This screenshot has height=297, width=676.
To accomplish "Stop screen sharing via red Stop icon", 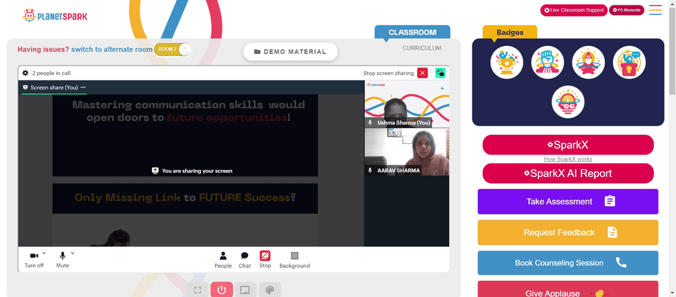I will (x=265, y=256).
